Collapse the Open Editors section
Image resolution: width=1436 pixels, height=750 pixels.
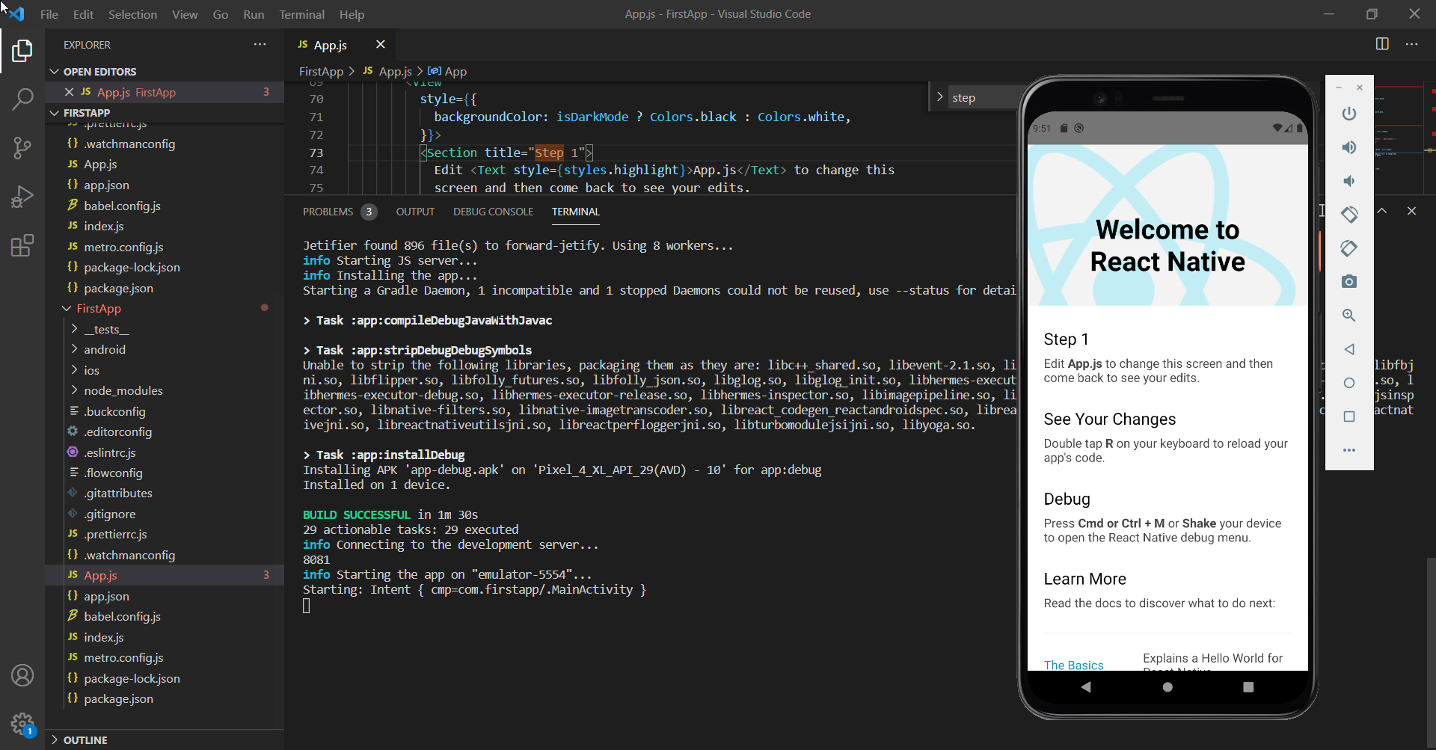tap(165, 72)
